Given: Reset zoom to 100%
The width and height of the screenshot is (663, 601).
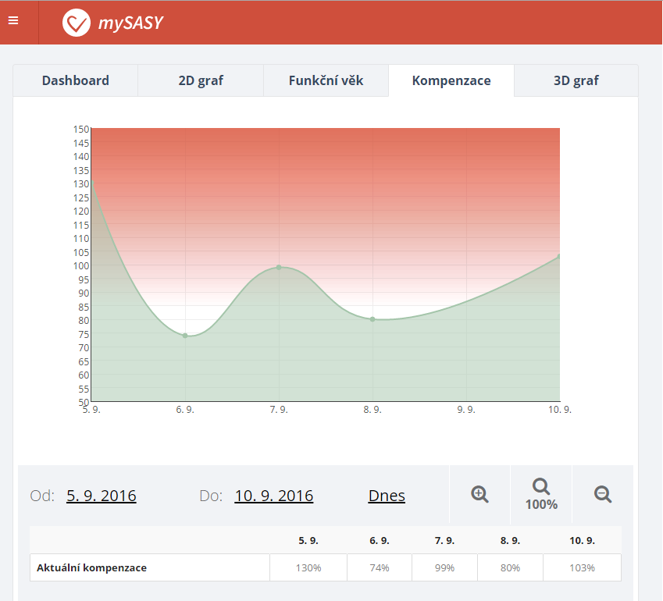Looking at the screenshot, I should click(x=541, y=494).
